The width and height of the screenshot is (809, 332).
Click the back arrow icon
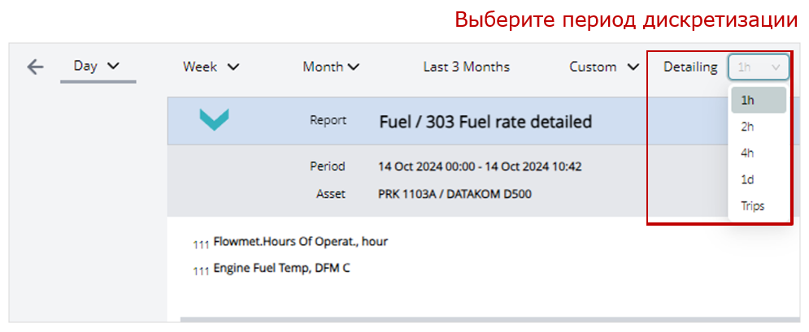(35, 67)
